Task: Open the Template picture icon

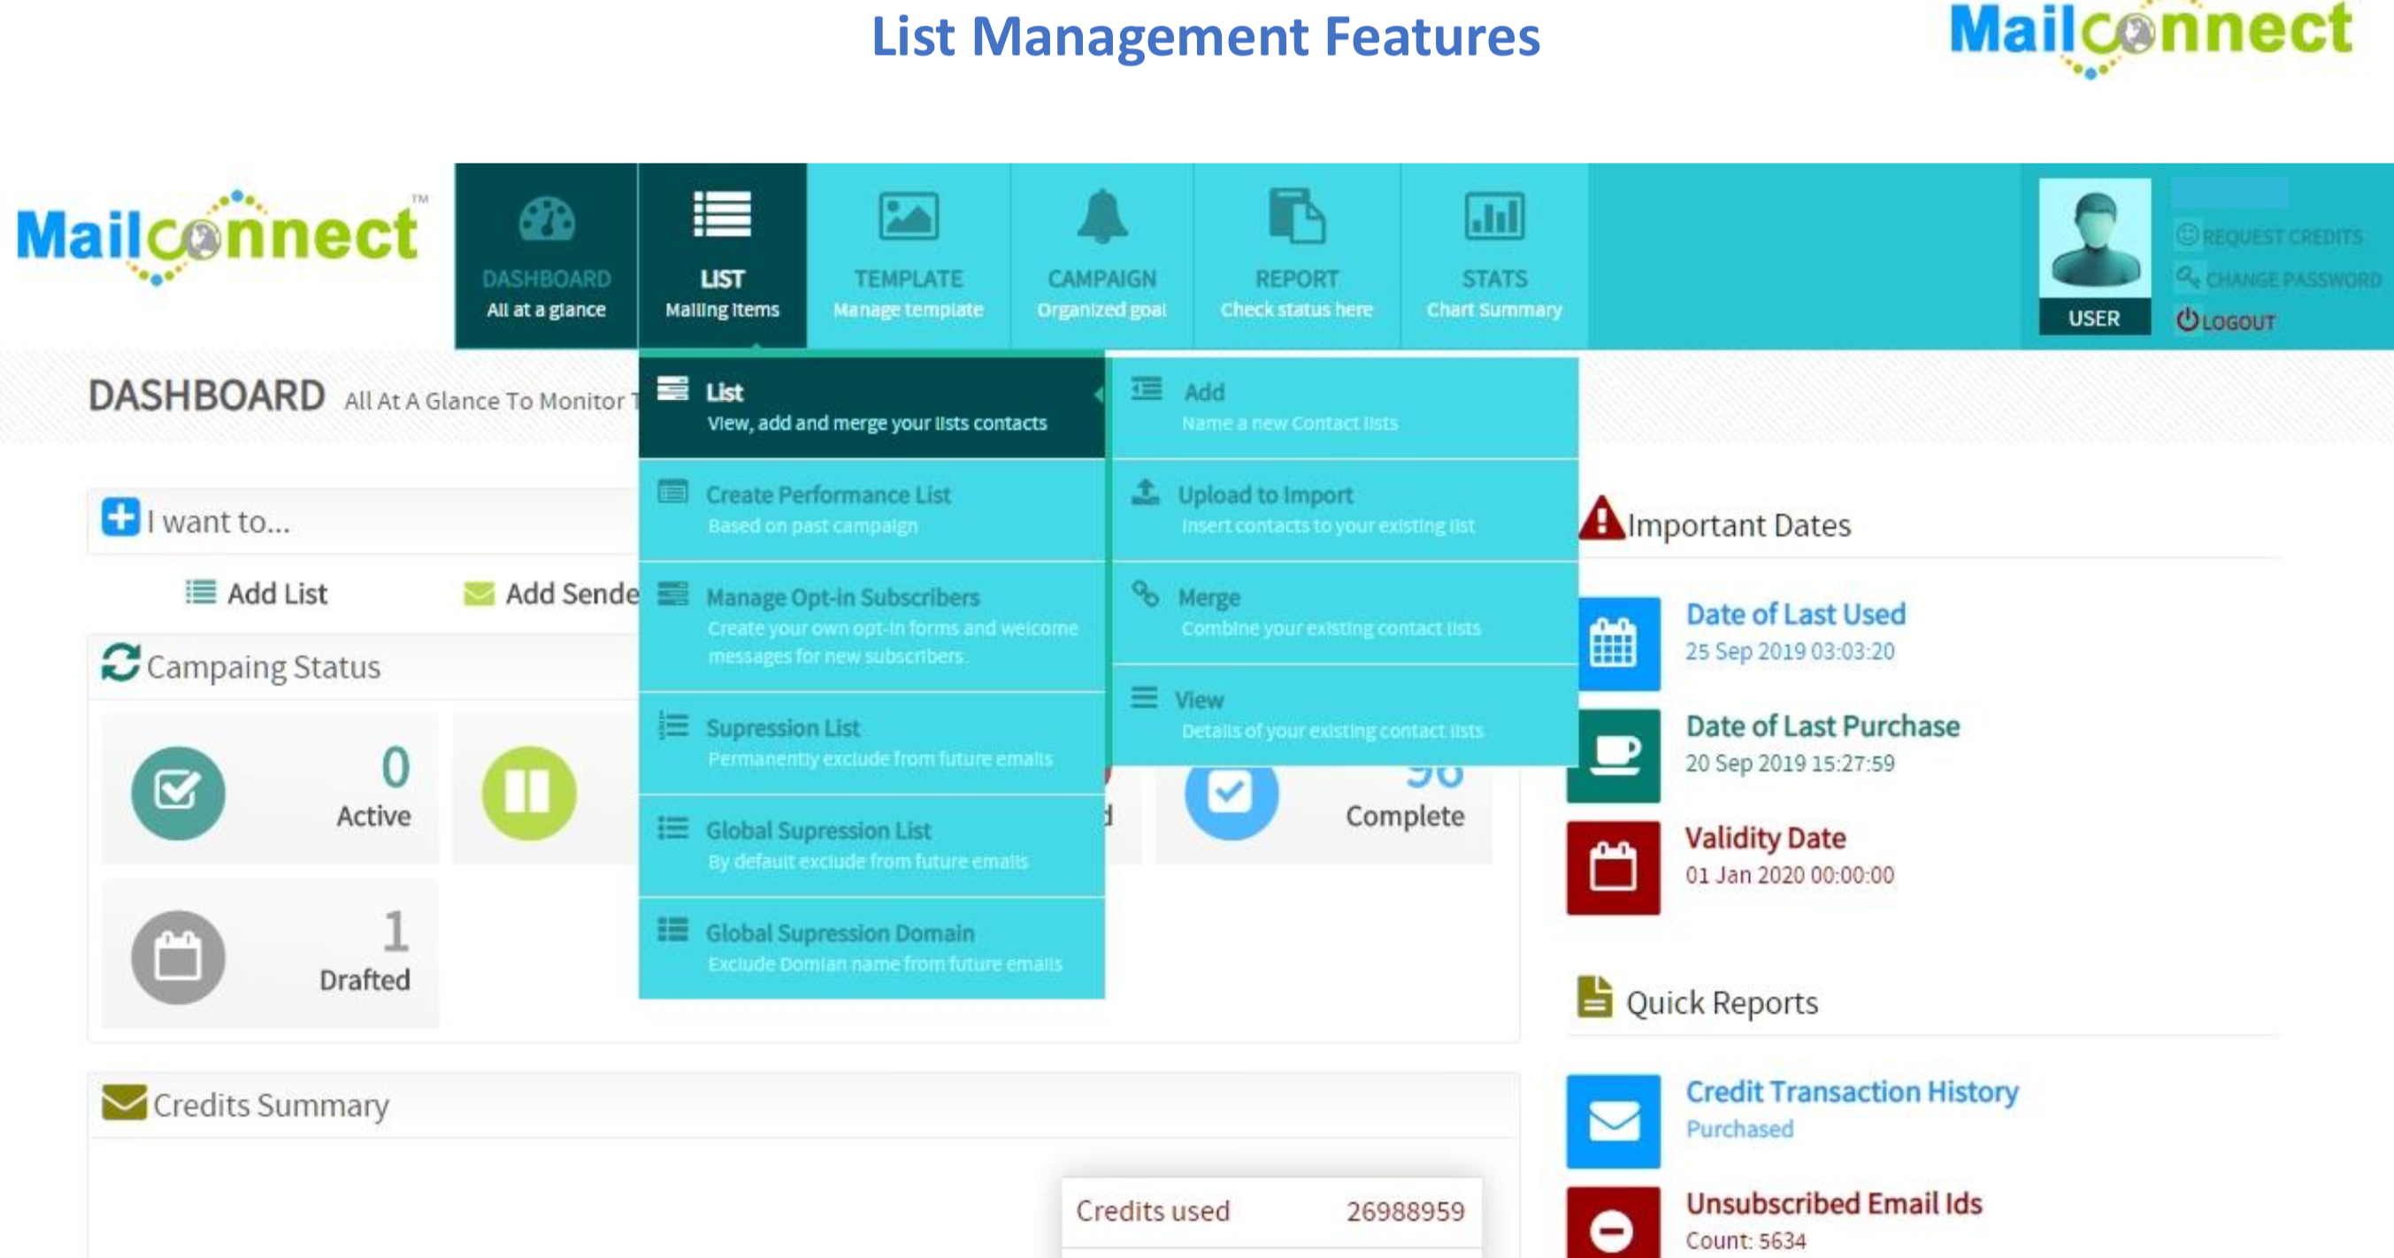Action: tap(908, 217)
